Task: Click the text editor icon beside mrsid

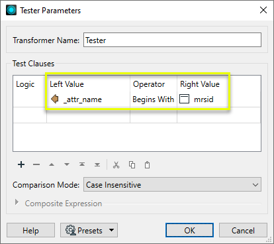Action: tap(184, 99)
